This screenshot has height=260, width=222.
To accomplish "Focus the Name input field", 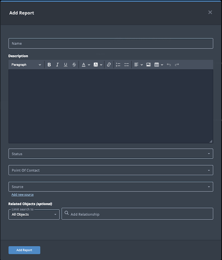I will 111,43.
